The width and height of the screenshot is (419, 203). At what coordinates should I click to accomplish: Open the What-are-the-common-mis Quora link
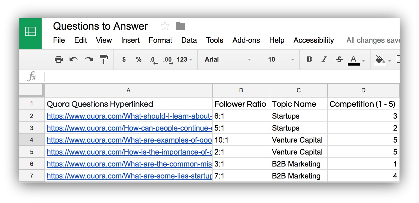(x=129, y=164)
